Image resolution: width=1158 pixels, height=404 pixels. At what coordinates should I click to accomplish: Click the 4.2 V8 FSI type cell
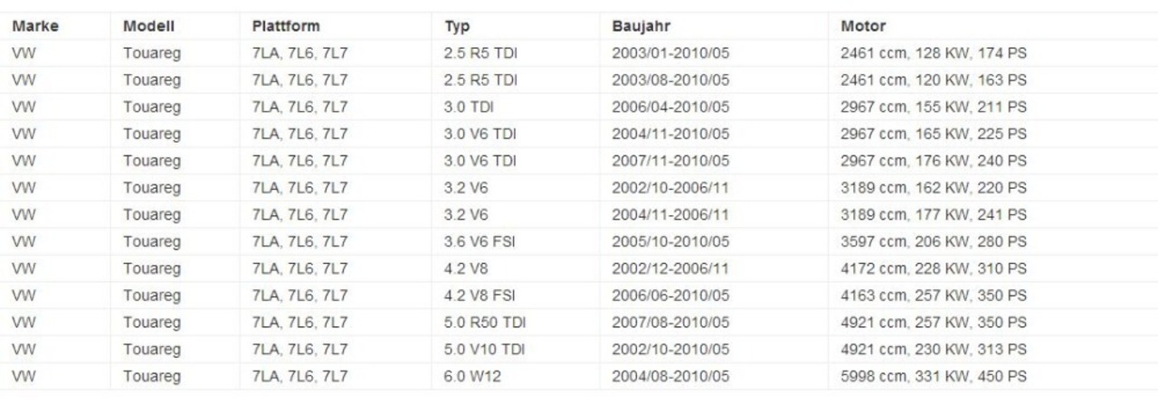tap(480, 295)
